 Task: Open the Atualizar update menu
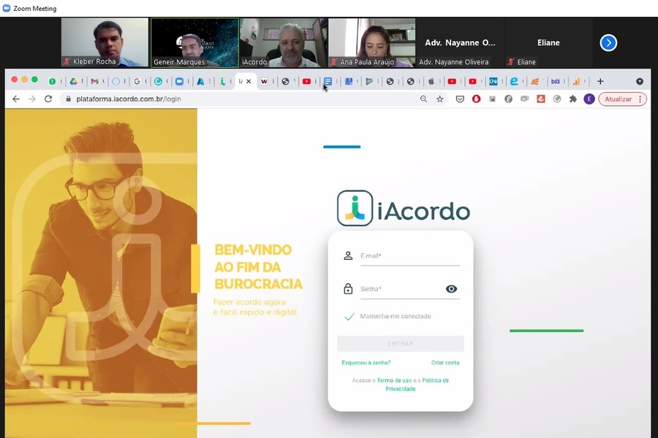622,99
